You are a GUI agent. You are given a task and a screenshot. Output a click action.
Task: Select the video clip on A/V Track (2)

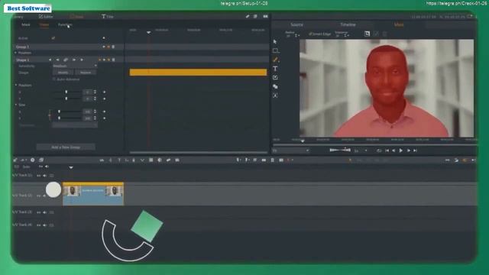click(93, 193)
